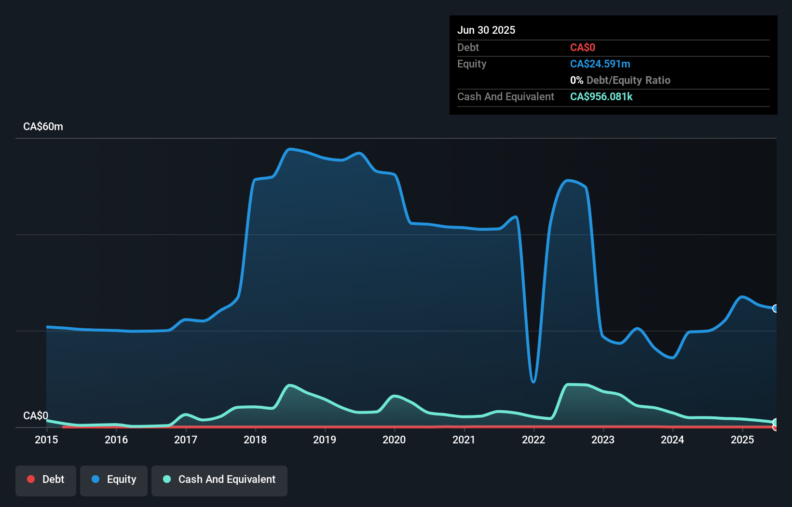Toggle Cash And Equivalent legend button
This screenshot has height=507, width=792.
[x=219, y=480]
